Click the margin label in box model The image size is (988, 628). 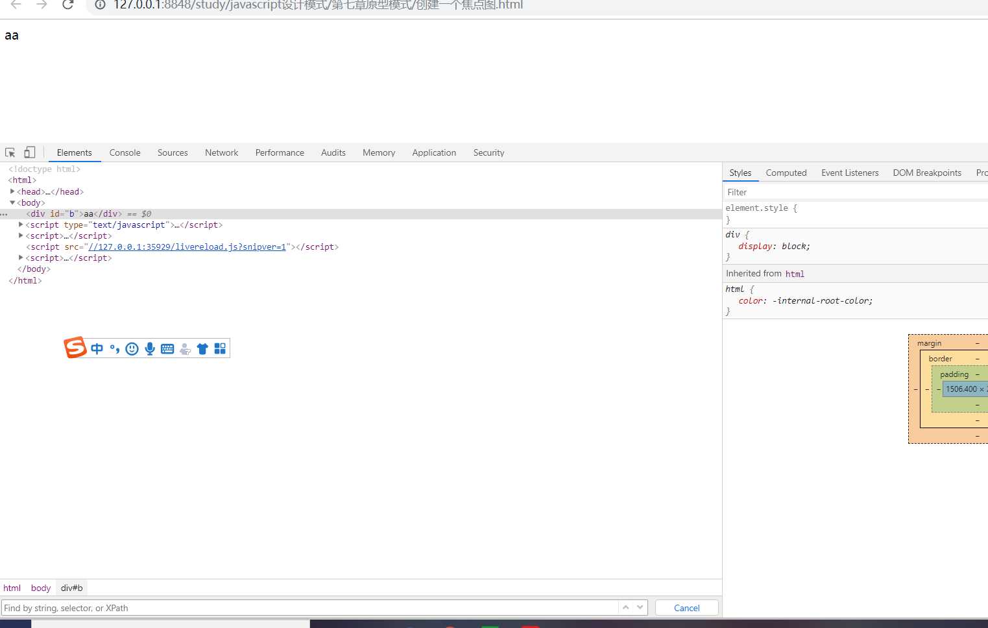929,343
